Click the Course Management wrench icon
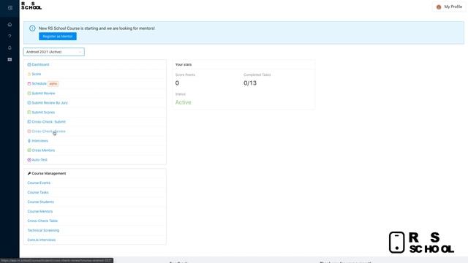Viewport: 468px width, 263px height. pos(29,173)
